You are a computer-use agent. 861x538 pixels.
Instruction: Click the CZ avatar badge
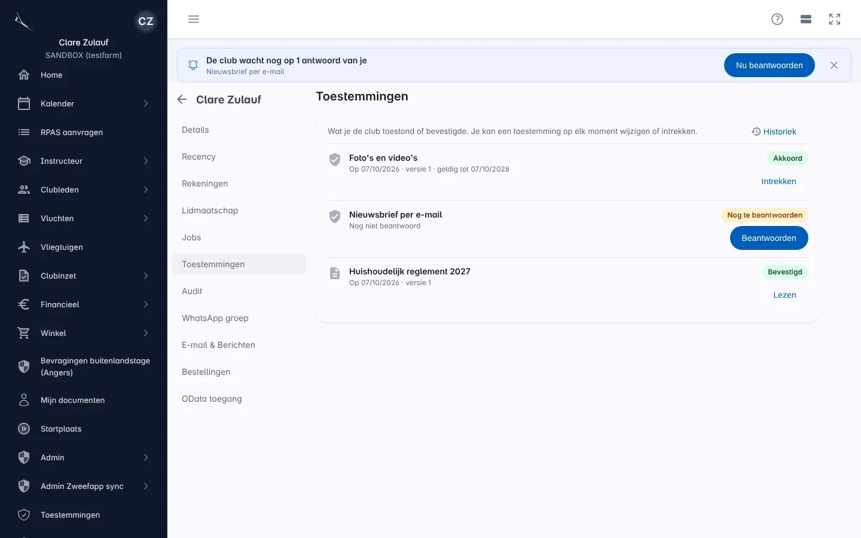click(146, 22)
